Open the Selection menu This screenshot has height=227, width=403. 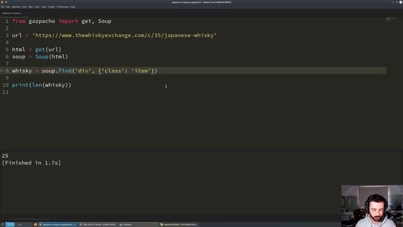16,7
